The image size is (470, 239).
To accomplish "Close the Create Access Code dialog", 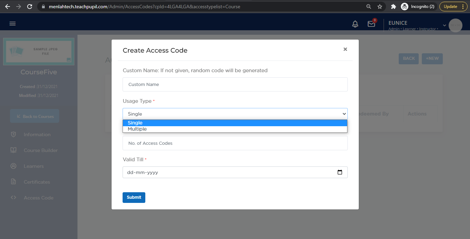I will [345, 49].
